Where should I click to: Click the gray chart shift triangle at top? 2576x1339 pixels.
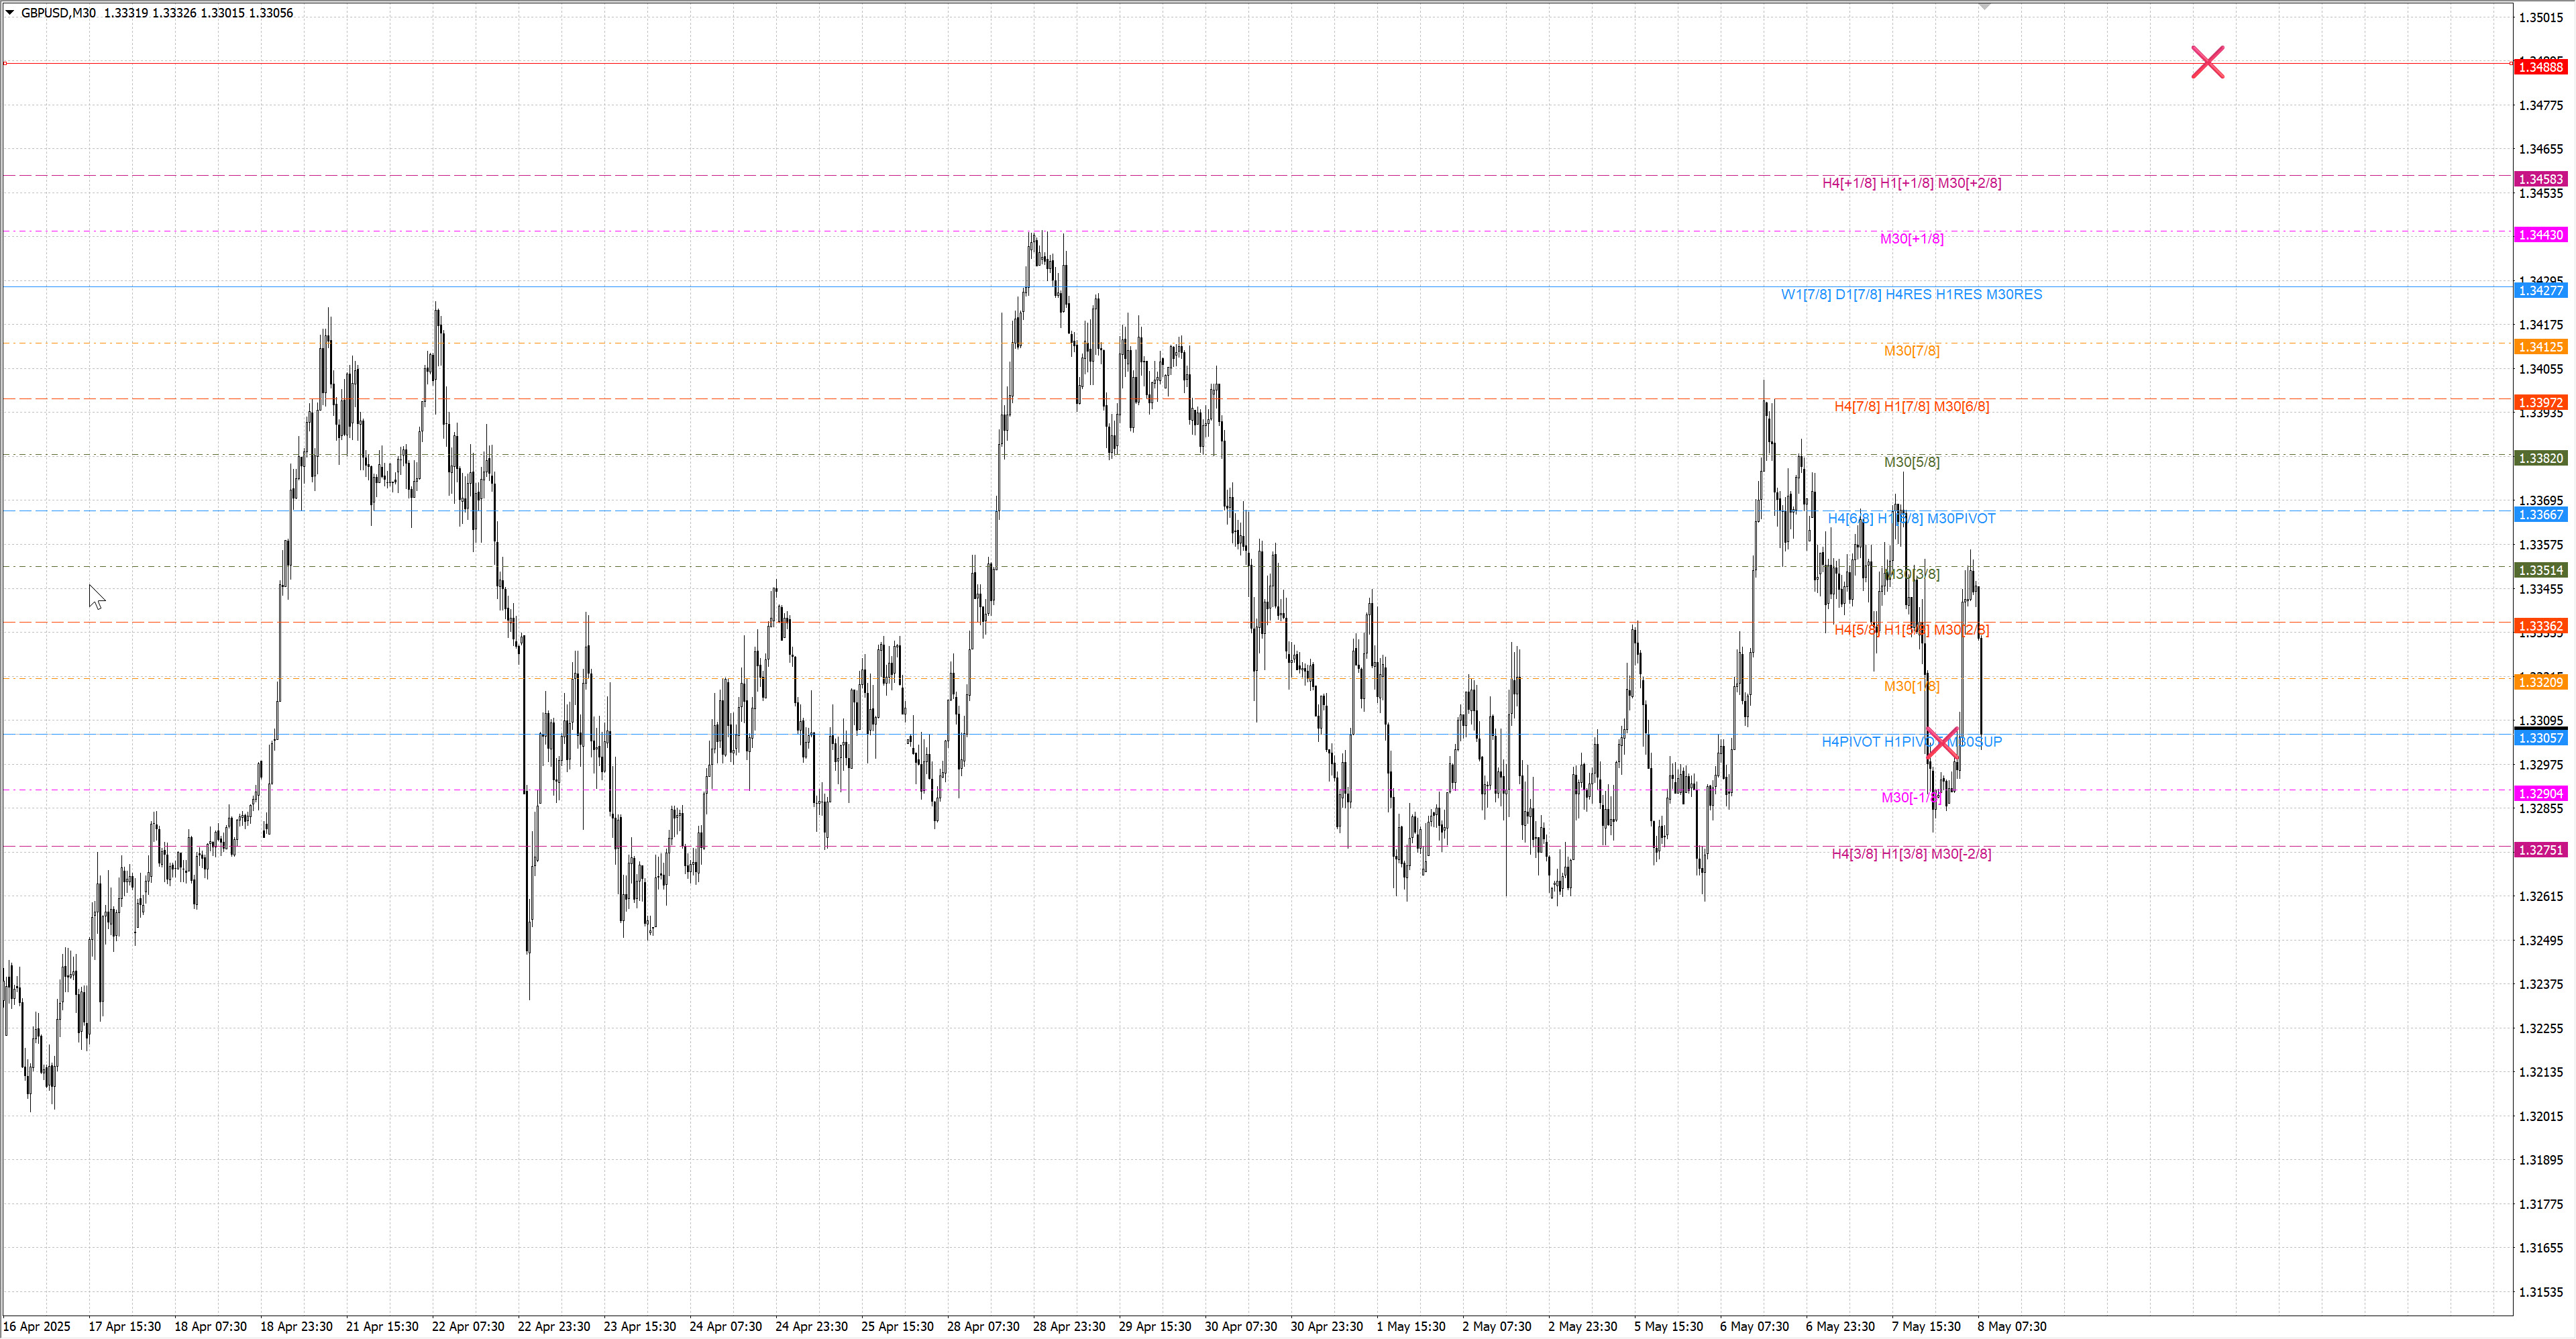click(1984, 7)
